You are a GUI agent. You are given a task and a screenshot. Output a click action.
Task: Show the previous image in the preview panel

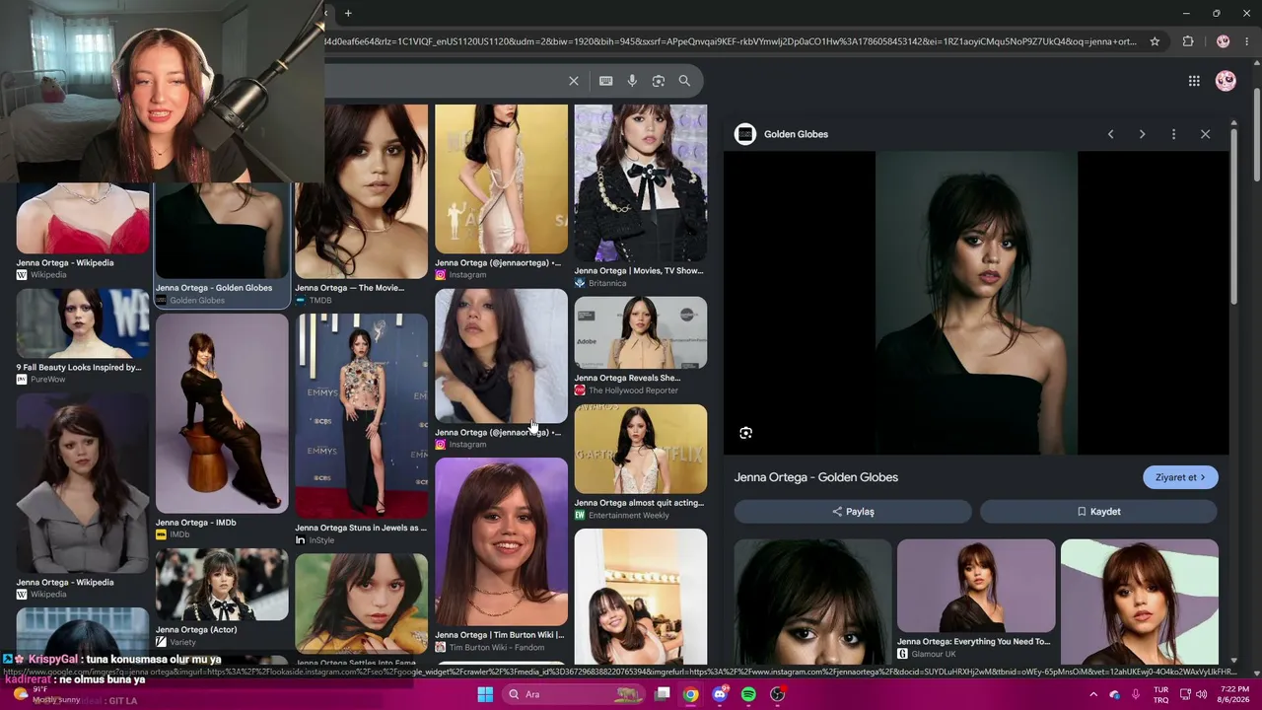tap(1110, 134)
